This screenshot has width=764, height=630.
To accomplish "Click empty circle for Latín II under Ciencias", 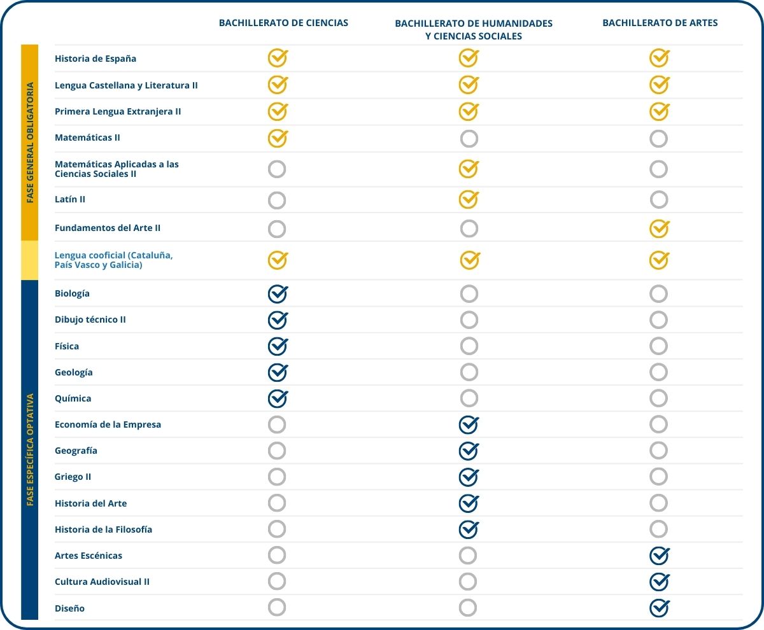I will (x=277, y=200).
